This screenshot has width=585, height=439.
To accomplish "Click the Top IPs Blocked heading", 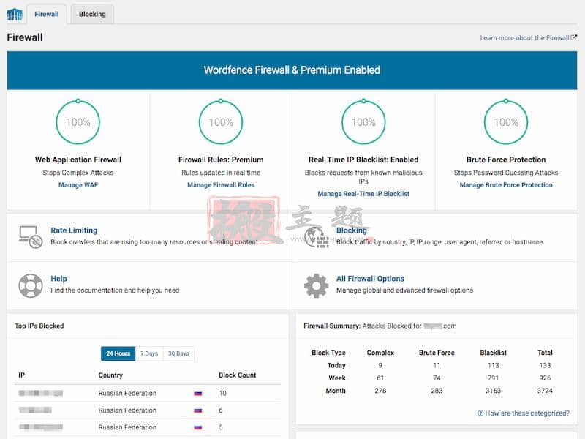I will pyautogui.click(x=39, y=326).
